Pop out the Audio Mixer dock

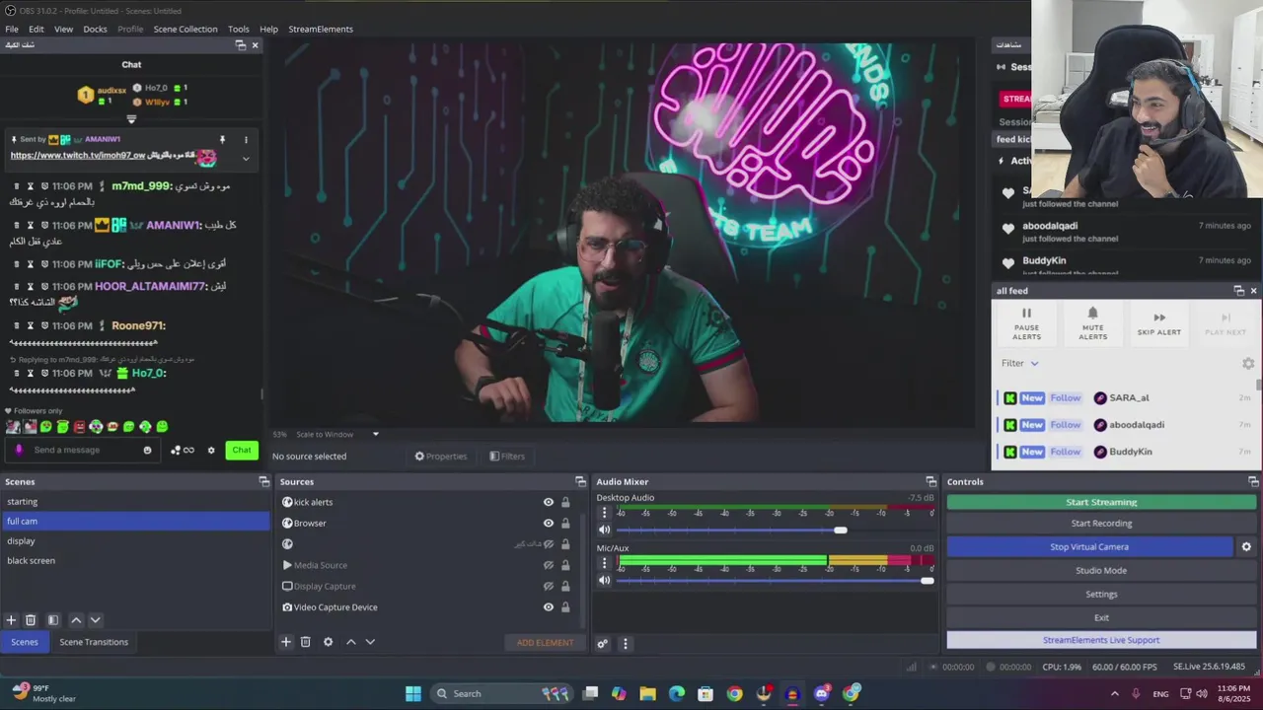pos(930,482)
